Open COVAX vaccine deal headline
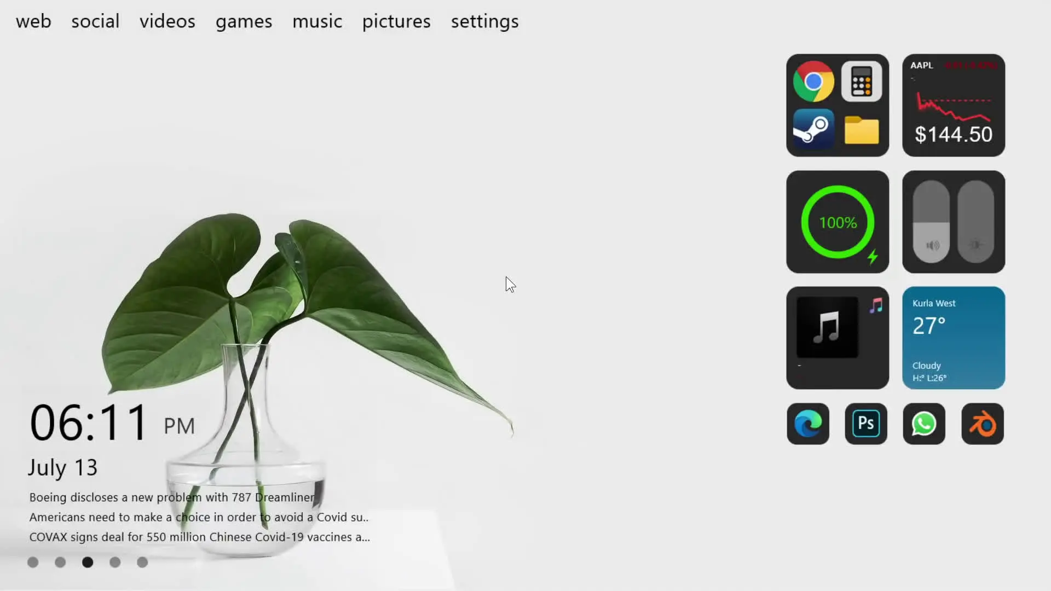Image resolution: width=1051 pixels, height=591 pixels. (199, 537)
